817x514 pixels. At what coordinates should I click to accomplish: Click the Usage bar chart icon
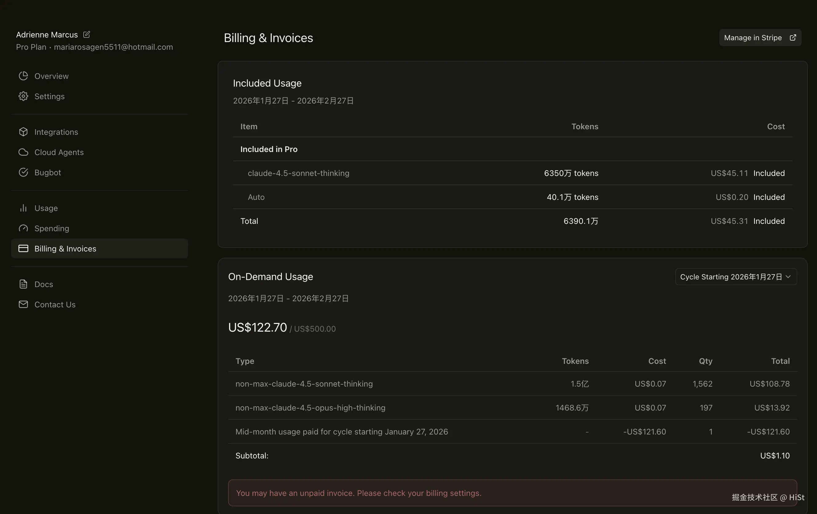(x=23, y=208)
